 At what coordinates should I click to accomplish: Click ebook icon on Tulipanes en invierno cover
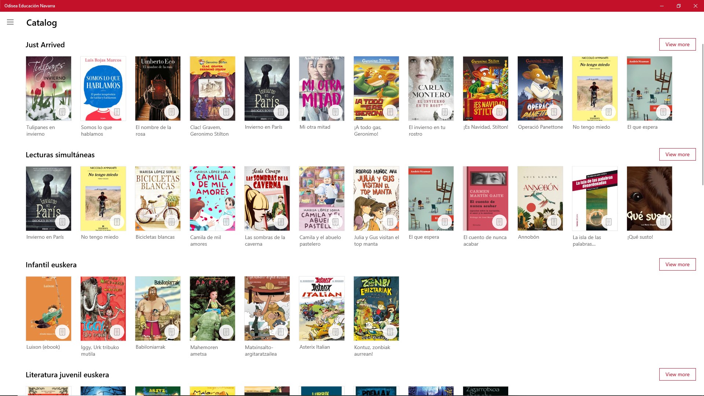click(x=62, y=112)
